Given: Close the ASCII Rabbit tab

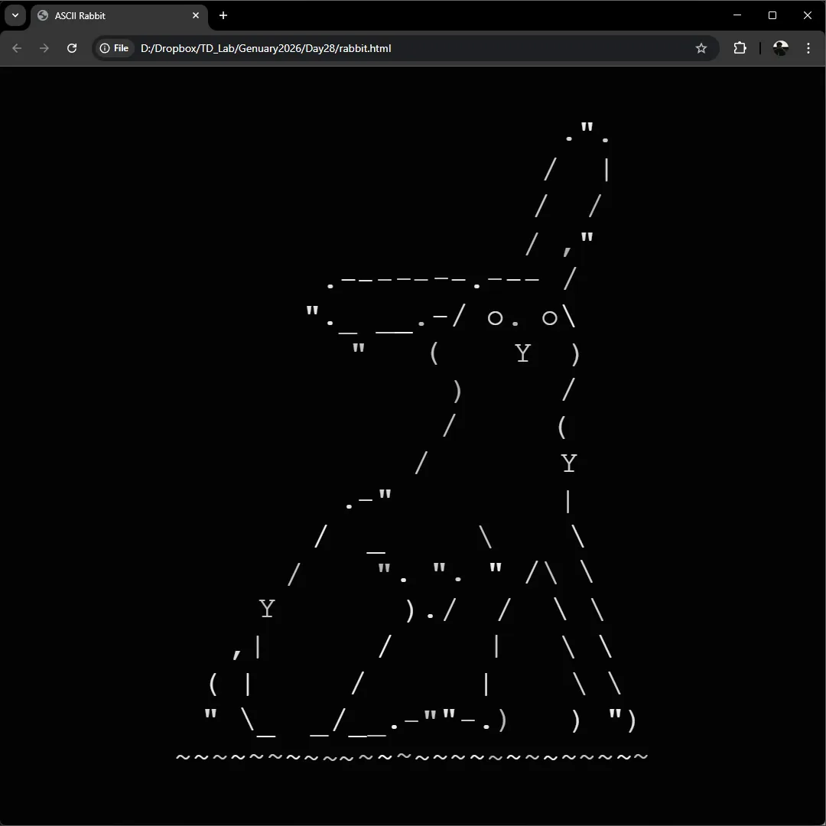Looking at the screenshot, I should click(196, 15).
